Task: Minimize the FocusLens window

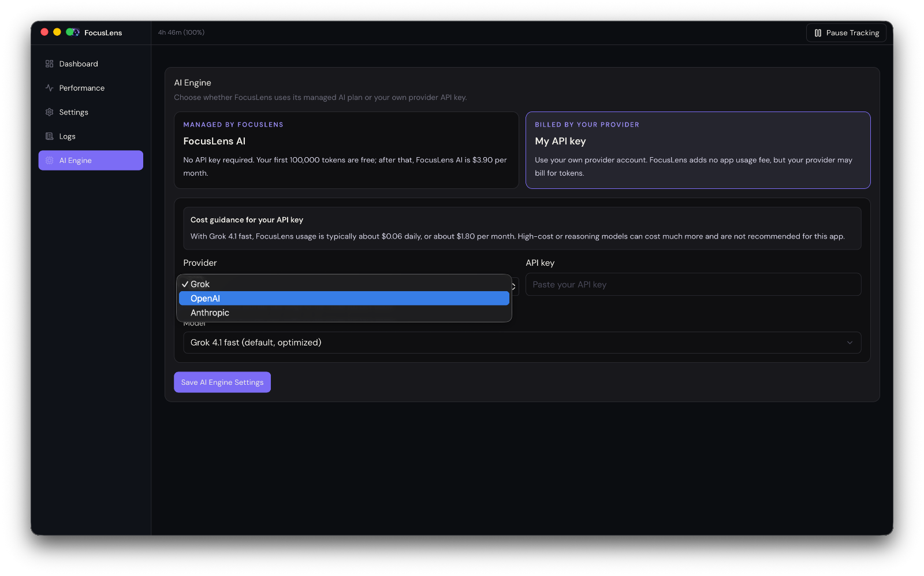Action: [x=57, y=32]
